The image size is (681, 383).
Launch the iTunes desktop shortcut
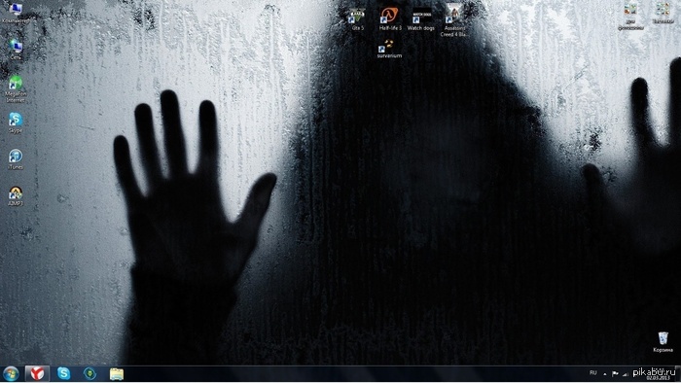click(16, 159)
